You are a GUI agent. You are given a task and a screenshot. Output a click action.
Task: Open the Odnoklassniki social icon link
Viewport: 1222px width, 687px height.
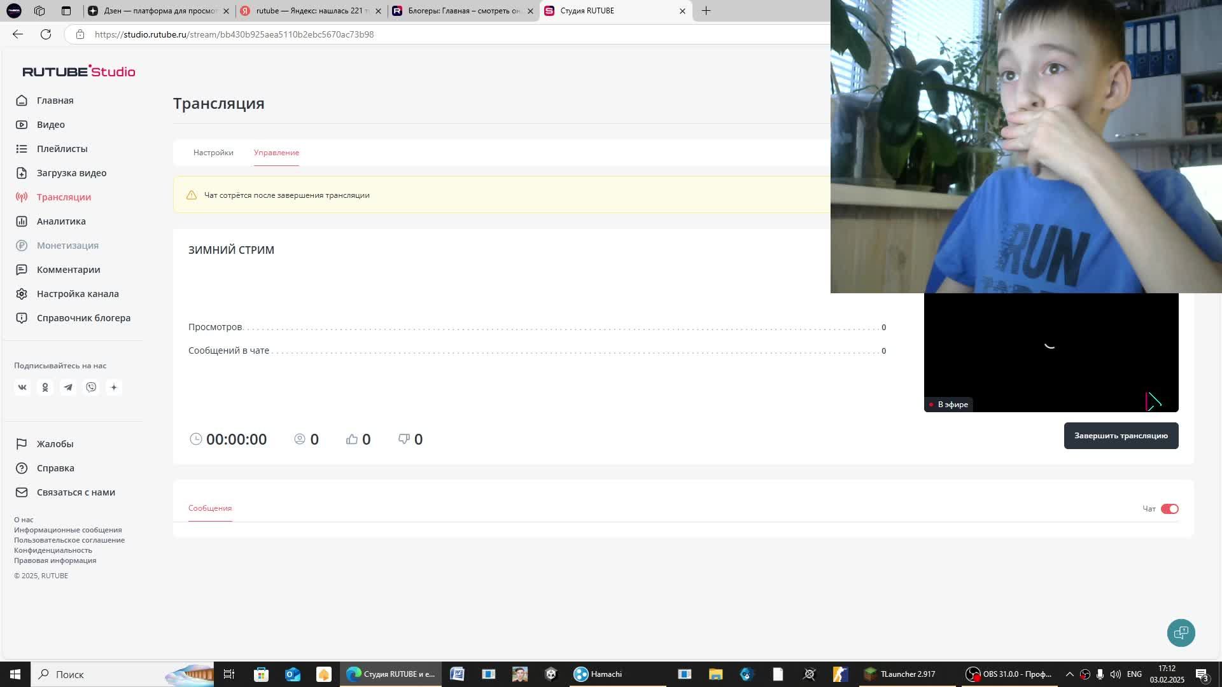[x=45, y=387]
